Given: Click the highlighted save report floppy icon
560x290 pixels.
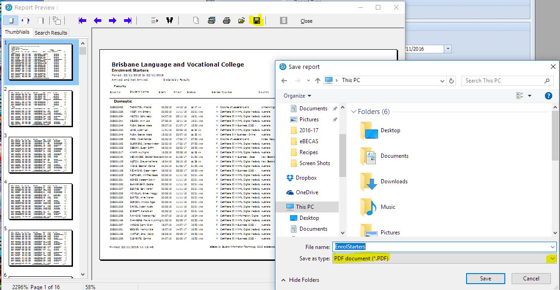Looking at the screenshot, I should click(x=257, y=21).
